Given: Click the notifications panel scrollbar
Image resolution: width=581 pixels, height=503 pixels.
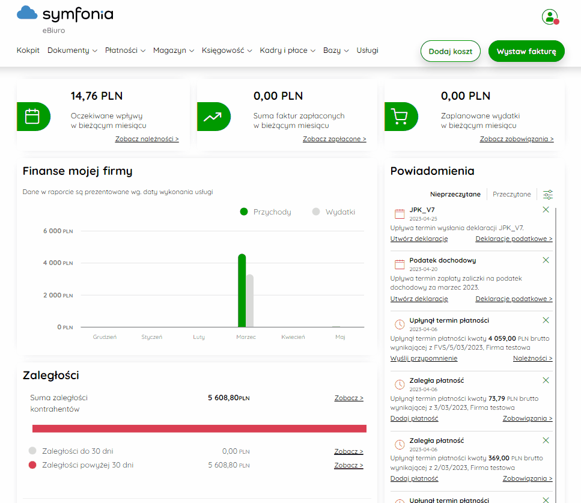Looking at the screenshot, I should pos(555,355).
